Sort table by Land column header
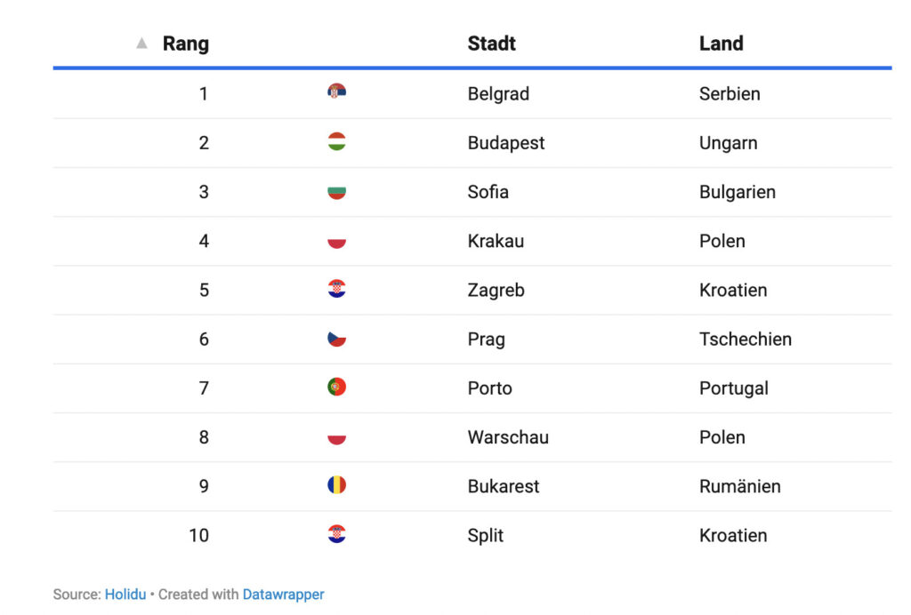 pos(721,43)
